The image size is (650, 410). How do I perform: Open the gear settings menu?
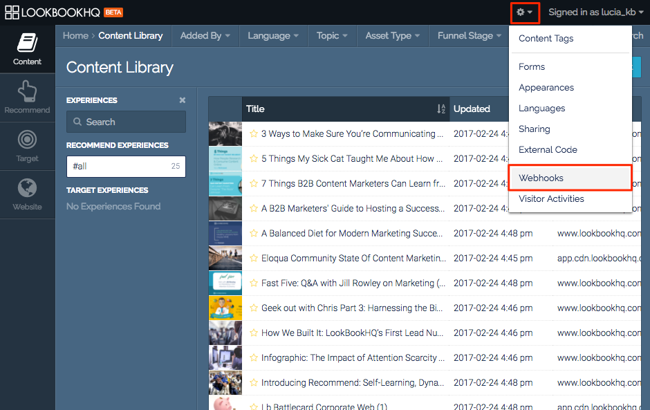pyautogui.click(x=524, y=12)
